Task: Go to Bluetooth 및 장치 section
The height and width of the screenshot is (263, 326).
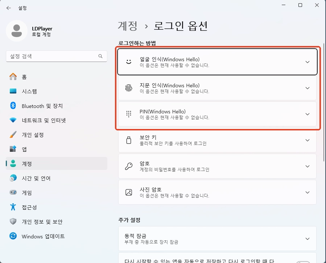Action: (x=56, y=106)
